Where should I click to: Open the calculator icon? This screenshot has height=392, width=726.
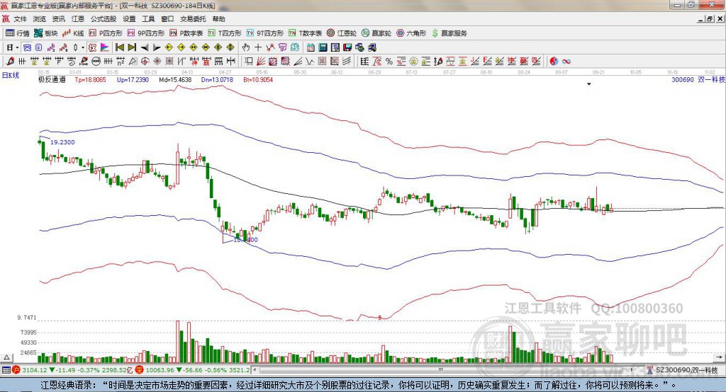pos(323,47)
